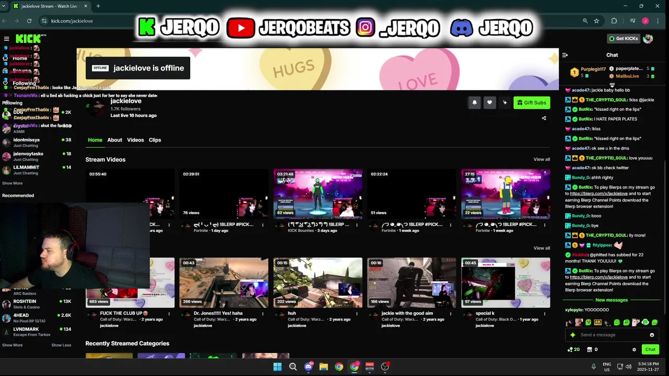This screenshot has width=669, height=376.
Task: Open options menu for the 02:22:24 video
Action: pos(451,225)
